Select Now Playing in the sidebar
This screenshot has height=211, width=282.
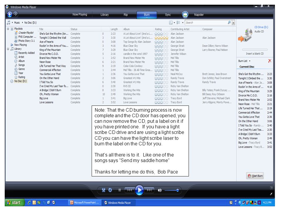click(x=20, y=45)
